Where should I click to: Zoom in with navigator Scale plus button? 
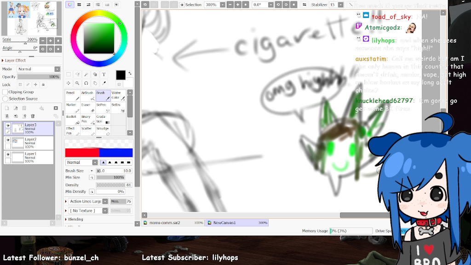coord(51,40)
